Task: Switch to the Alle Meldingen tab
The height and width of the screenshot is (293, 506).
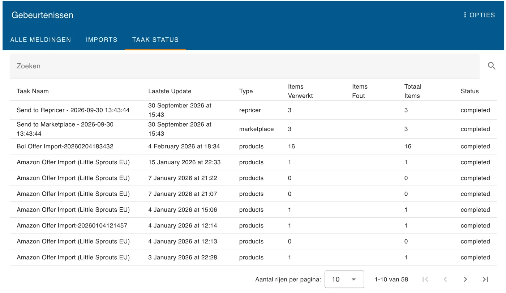Action: 41,40
